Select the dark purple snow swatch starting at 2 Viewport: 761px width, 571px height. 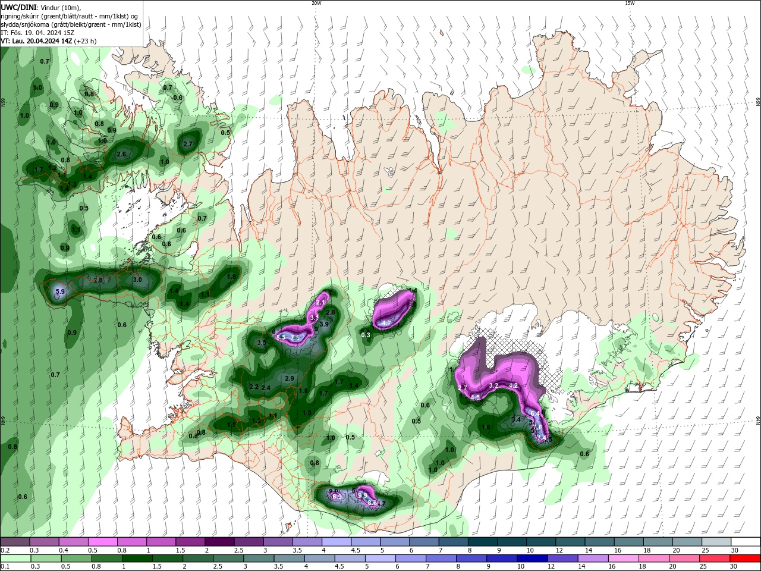(219, 542)
